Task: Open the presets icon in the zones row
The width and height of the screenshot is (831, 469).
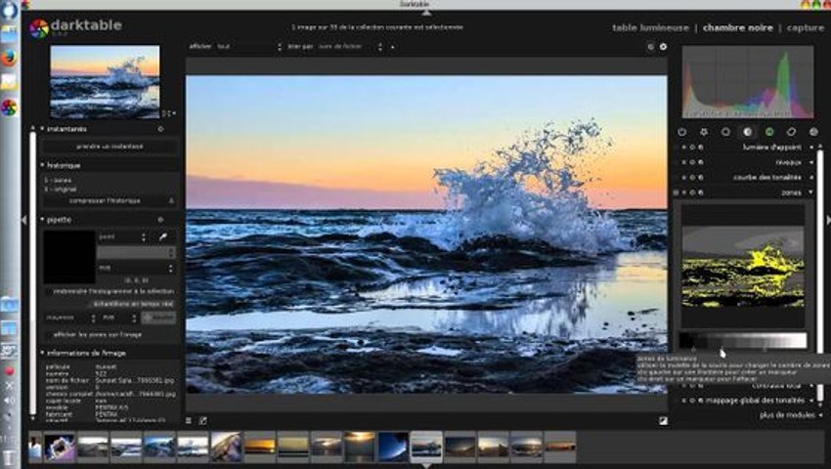Action: (701, 192)
